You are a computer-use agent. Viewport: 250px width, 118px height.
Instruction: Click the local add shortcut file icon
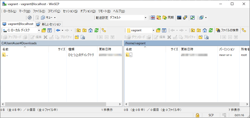[83, 37]
